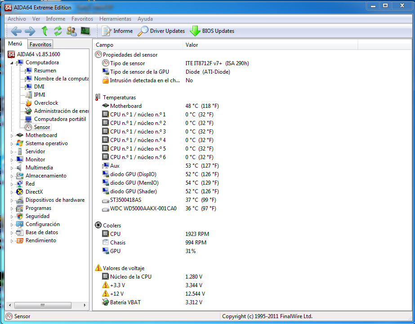Click the DirectX icon in the tree

pyautogui.click(x=20, y=192)
